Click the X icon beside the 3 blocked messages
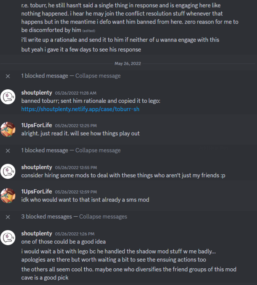This screenshot has height=285, width=257. point(8,217)
